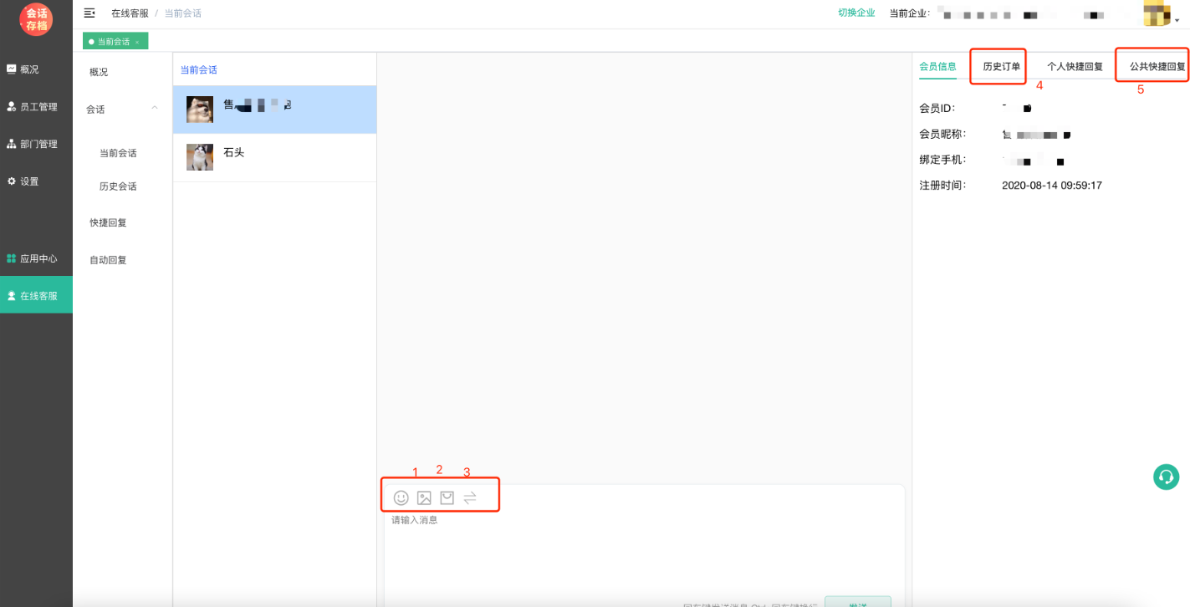Click the 会话存档 red logo
This screenshot has width=1190, height=607.
pyautogui.click(x=36, y=19)
